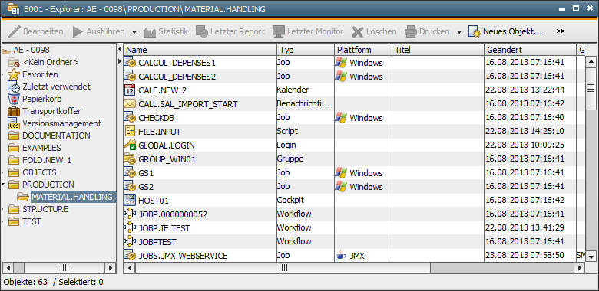The height and width of the screenshot is (291, 599).
Task: Open the Drucken dropdown arrow
Action: click(x=458, y=32)
